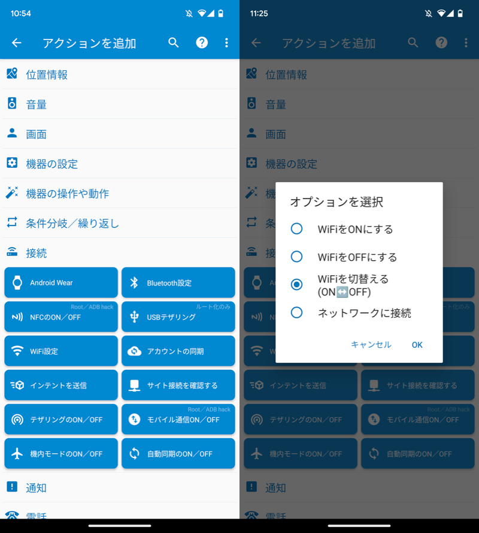Expand the 音量 category on left screen

pyautogui.click(x=120, y=104)
